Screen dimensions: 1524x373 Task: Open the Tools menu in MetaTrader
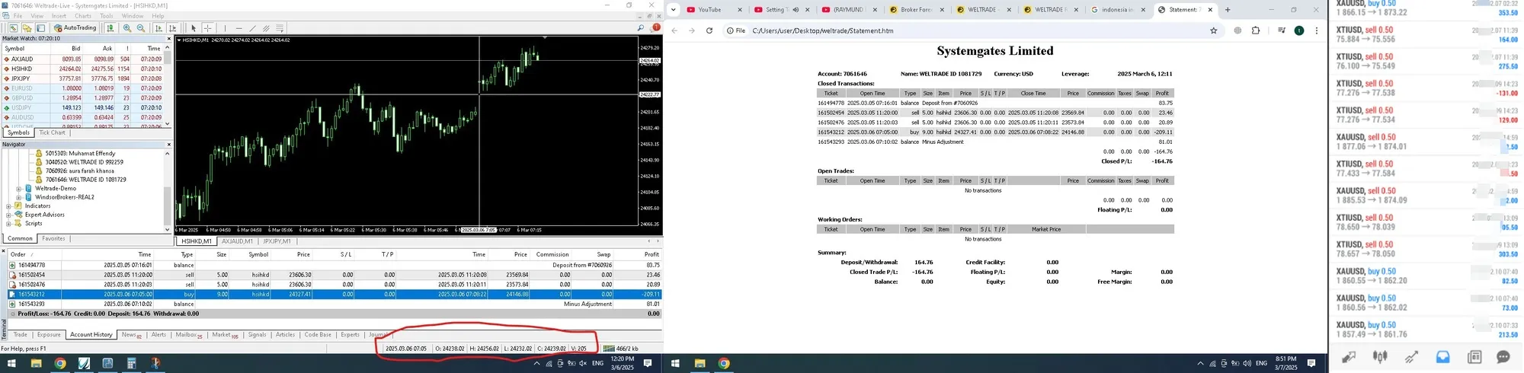pos(107,16)
